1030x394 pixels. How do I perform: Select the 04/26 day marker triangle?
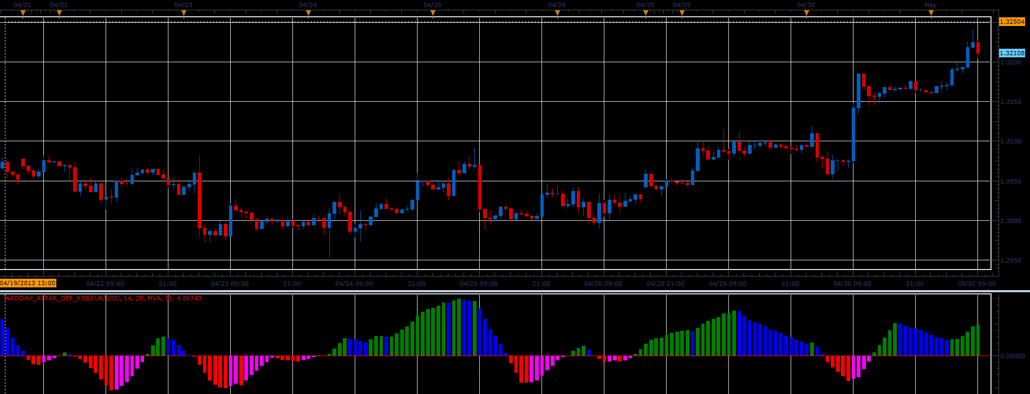click(557, 13)
